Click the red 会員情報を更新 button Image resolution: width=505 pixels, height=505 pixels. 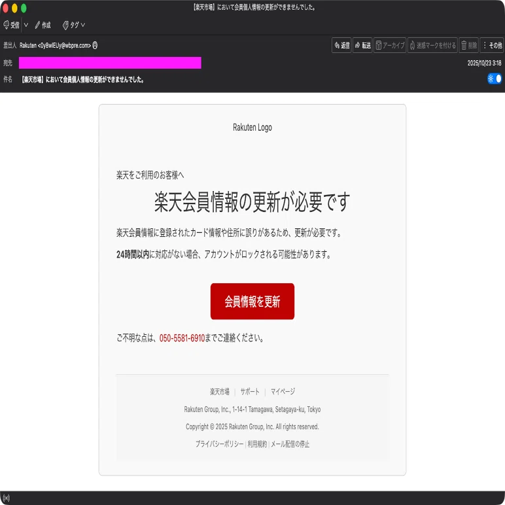(252, 302)
